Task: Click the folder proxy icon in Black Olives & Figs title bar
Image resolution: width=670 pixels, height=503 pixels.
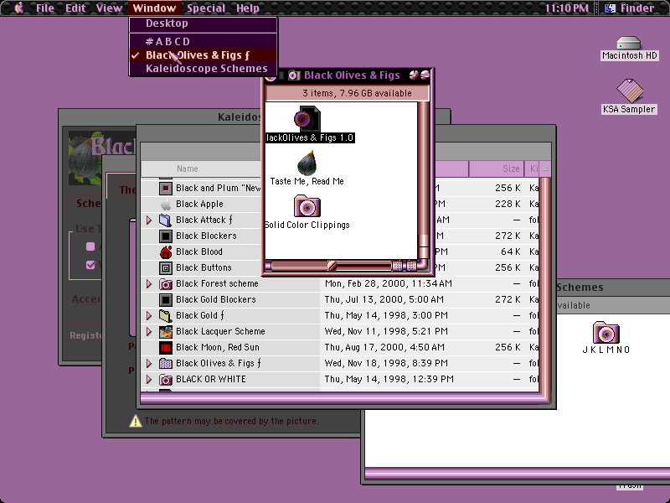Action: pyautogui.click(x=294, y=75)
